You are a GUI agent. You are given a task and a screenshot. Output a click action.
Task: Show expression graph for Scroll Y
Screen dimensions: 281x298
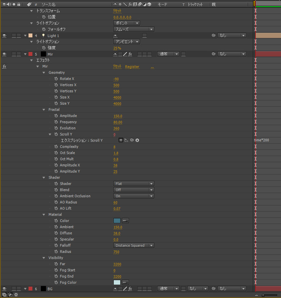click(x=127, y=140)
